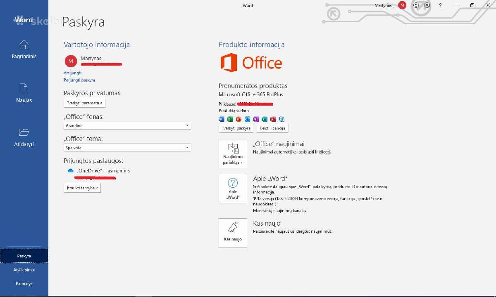This screenshot has height=297, width=496.
Task: Click the Microsoft Office 365 ProPlus text
Action: tap(251, 94)
